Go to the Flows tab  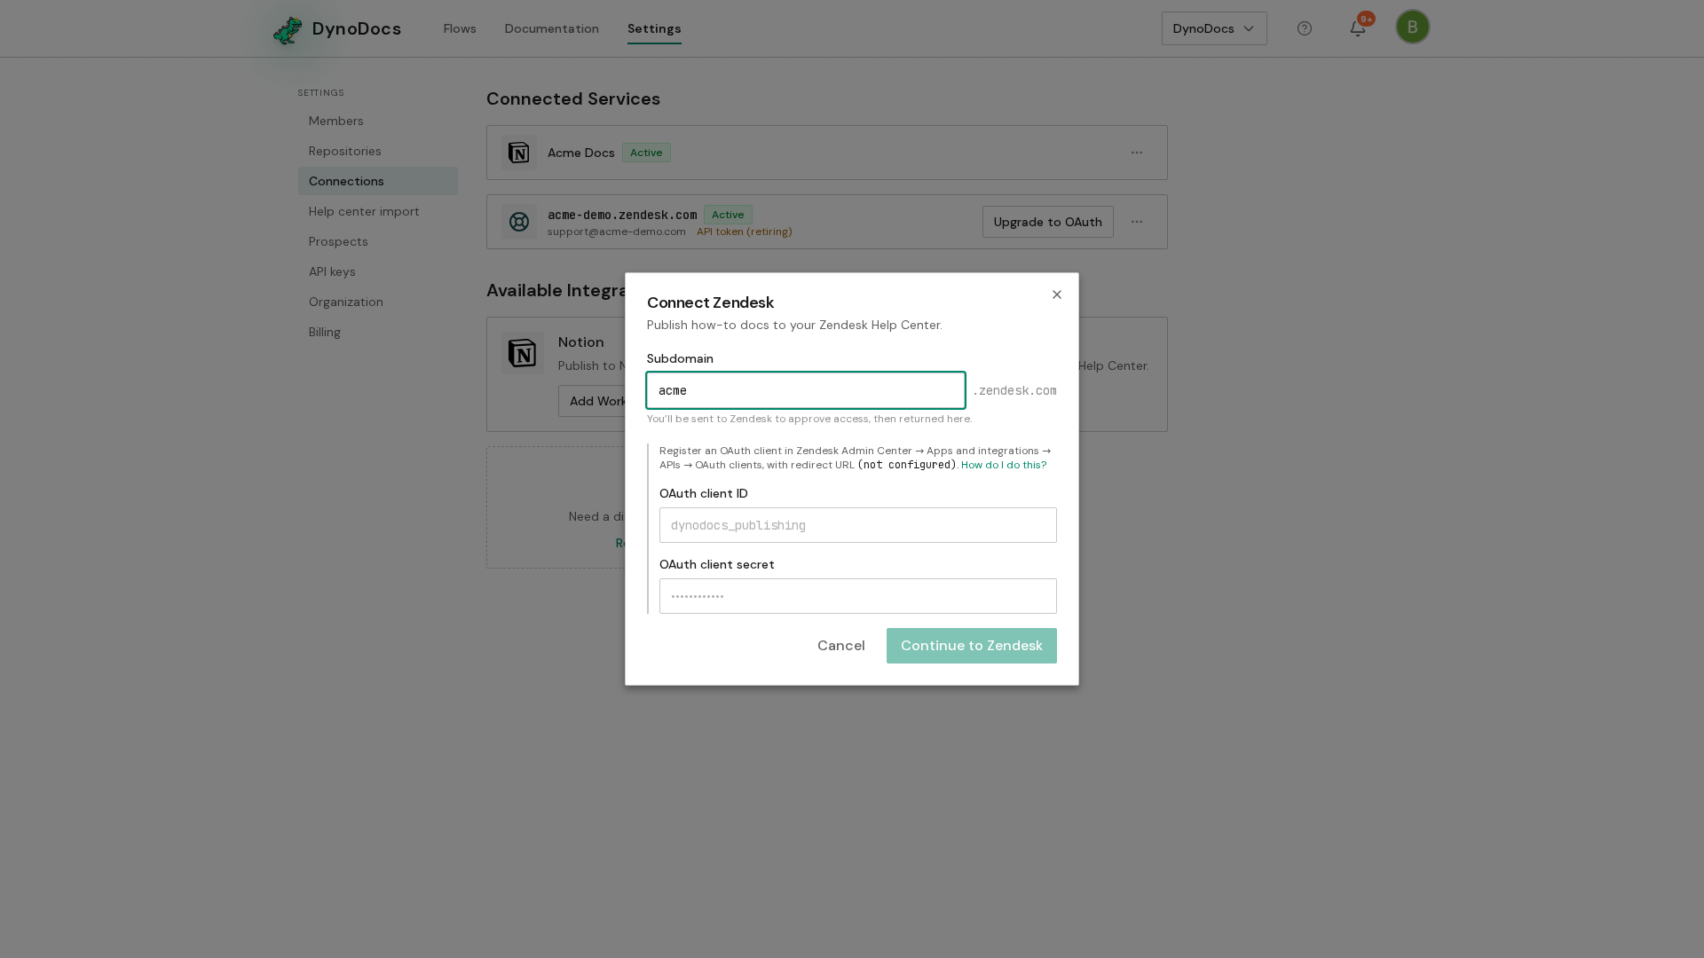[460, 28]
